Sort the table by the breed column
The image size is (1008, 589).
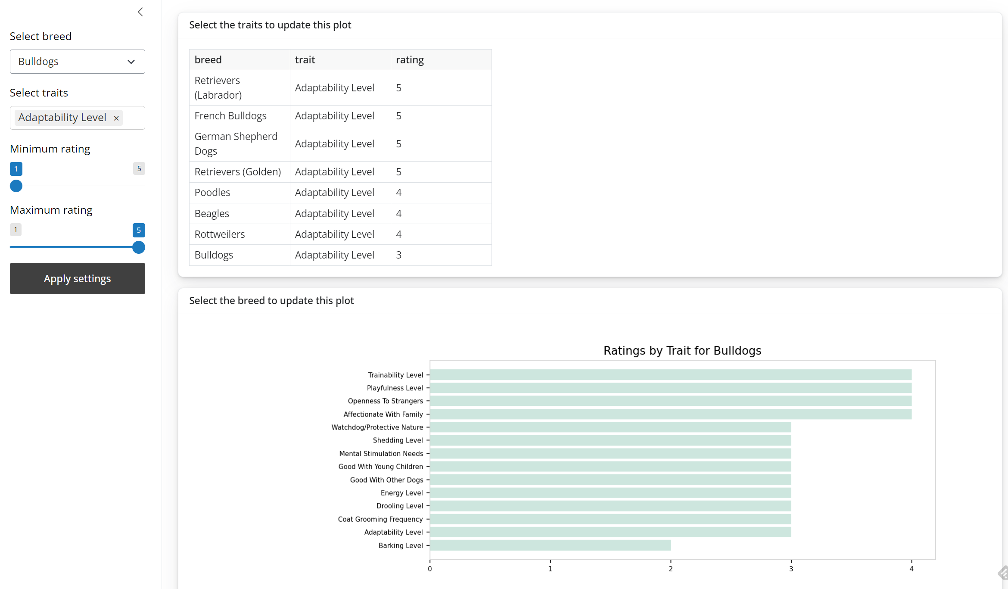pos(208,59)
